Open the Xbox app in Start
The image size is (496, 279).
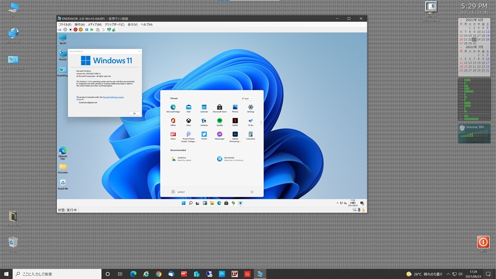tap(188, 121)
